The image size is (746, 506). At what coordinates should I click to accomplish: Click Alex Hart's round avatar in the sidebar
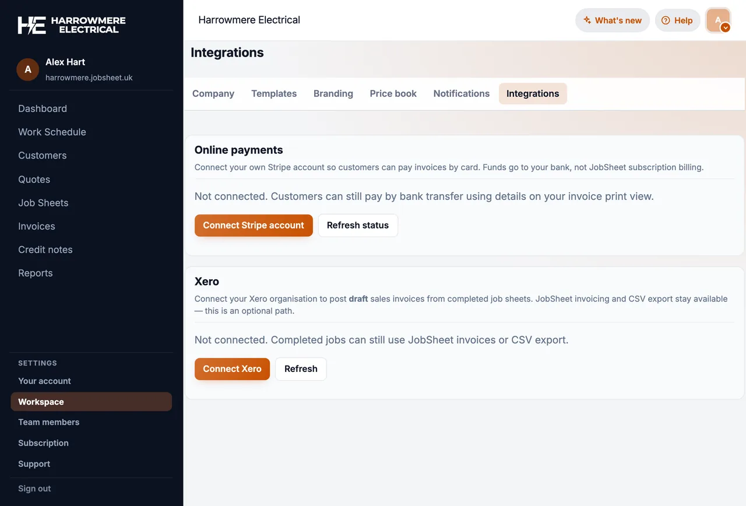pos(27,69)
